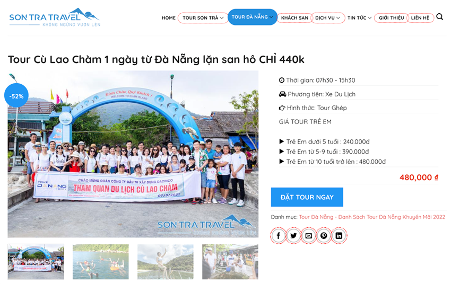Pin tour on Pinterest
The image size is (451, 284).
pyautogui.click(x=324, y=236)
